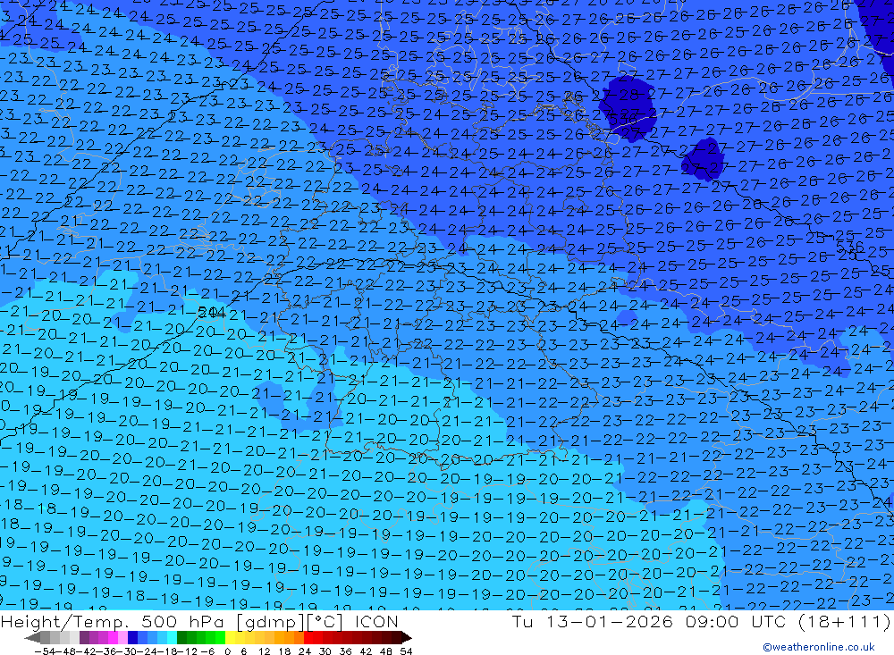Click the gray left arrow end of legend
Viewport: 894px width, 655px height.
pos(32,637)
